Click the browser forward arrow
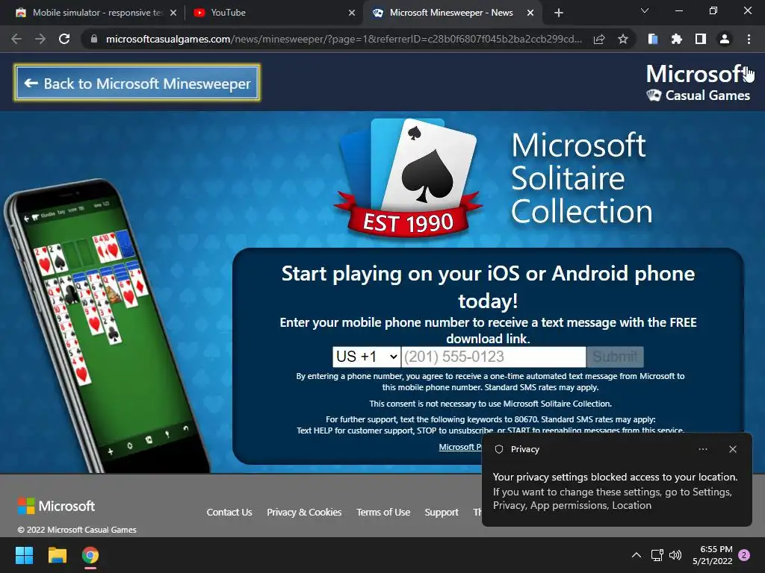This screenshot has height=573, width=765. (x=40, y=39)
